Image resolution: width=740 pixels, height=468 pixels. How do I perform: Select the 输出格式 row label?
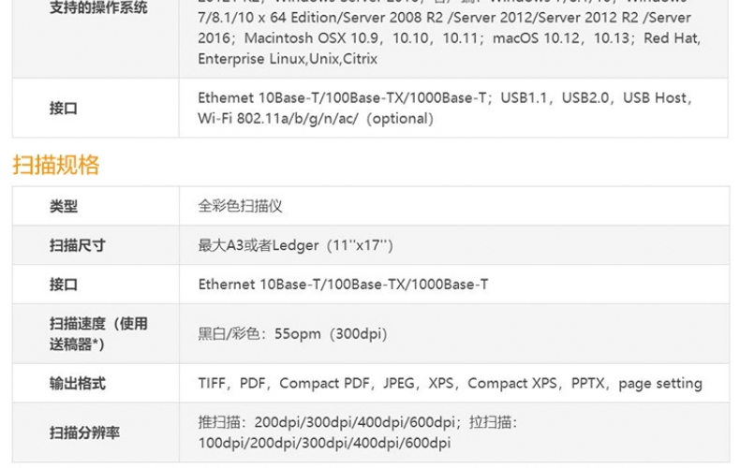(78, 383)
